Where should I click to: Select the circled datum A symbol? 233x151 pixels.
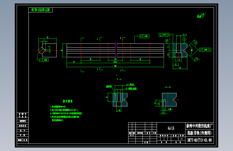tap(184, 39)
